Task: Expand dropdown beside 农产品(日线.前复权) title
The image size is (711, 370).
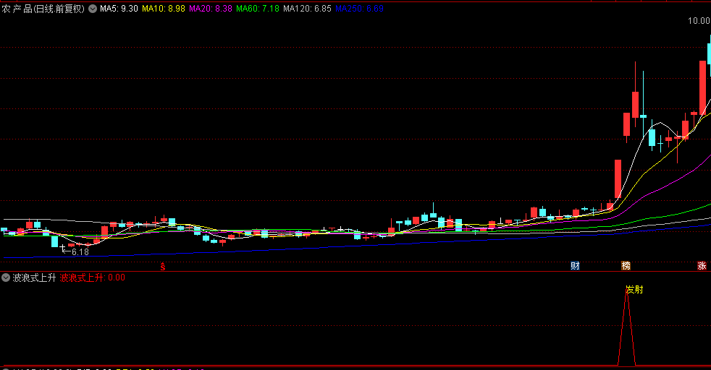Action: click(93, 9)
